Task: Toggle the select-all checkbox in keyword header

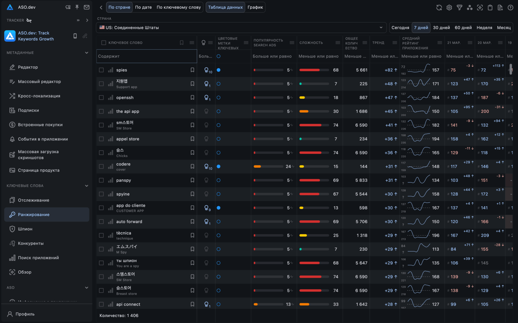Action: 104,43
